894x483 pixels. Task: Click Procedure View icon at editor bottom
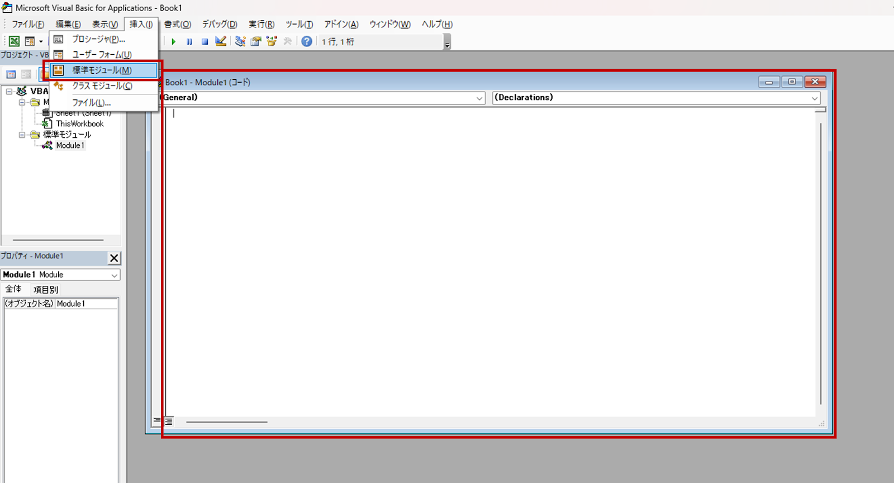(x=157, y=422)
